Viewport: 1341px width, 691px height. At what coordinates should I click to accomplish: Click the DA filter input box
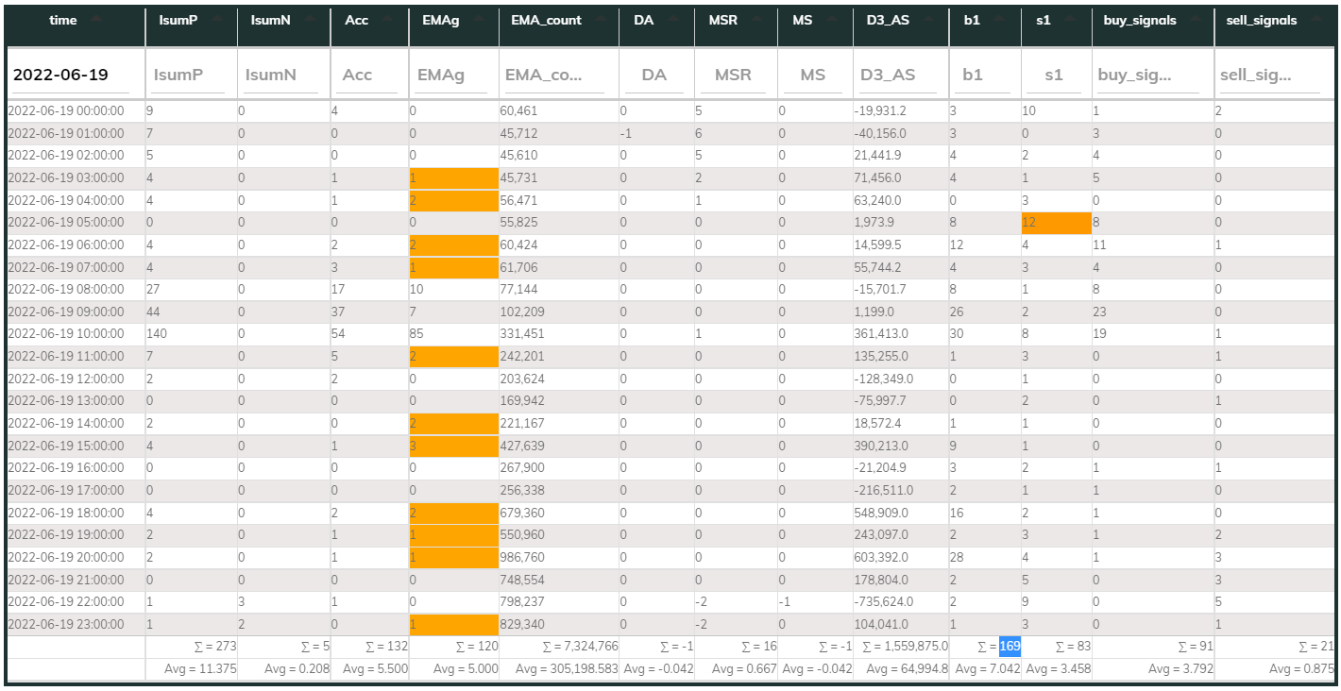(655, 76)
